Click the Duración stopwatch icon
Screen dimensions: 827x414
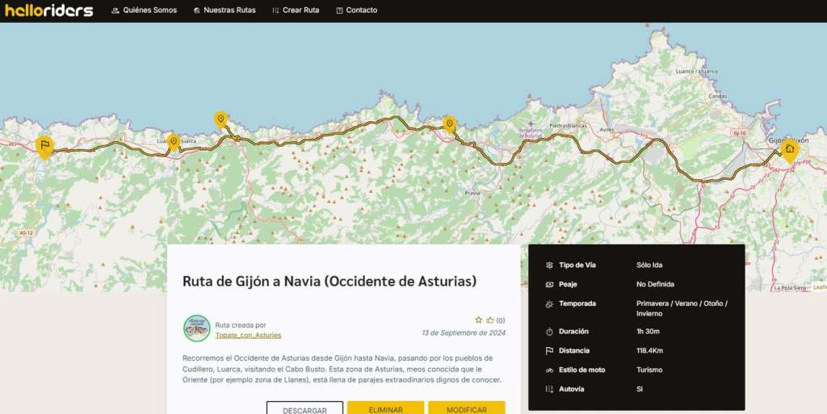549,332
